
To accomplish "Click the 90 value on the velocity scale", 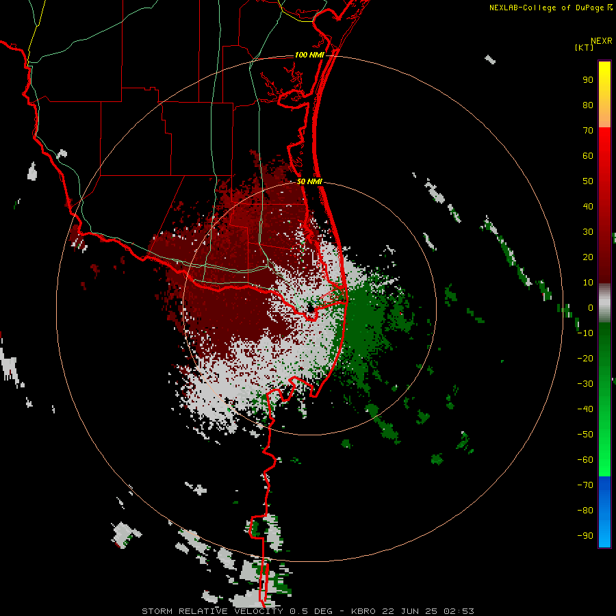I will click(588, 80).
